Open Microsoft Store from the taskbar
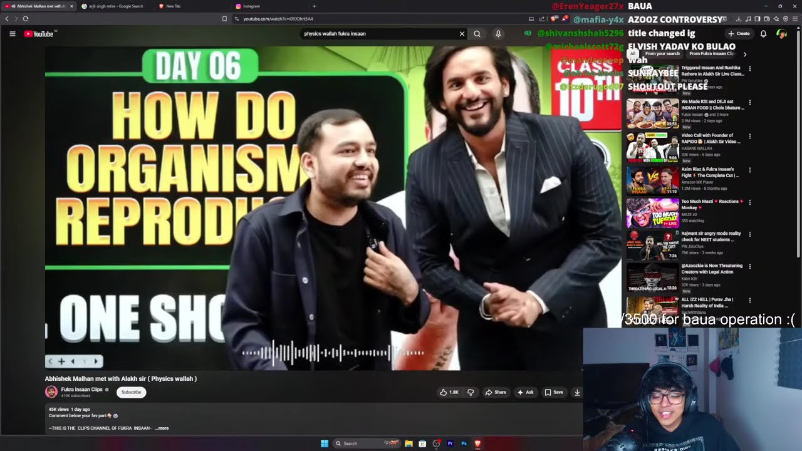This screenshot has width=802, height=451. click(x=422, y=443)
